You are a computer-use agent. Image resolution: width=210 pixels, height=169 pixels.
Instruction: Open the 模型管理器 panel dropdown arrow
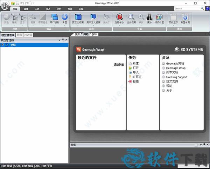point(59,40)
